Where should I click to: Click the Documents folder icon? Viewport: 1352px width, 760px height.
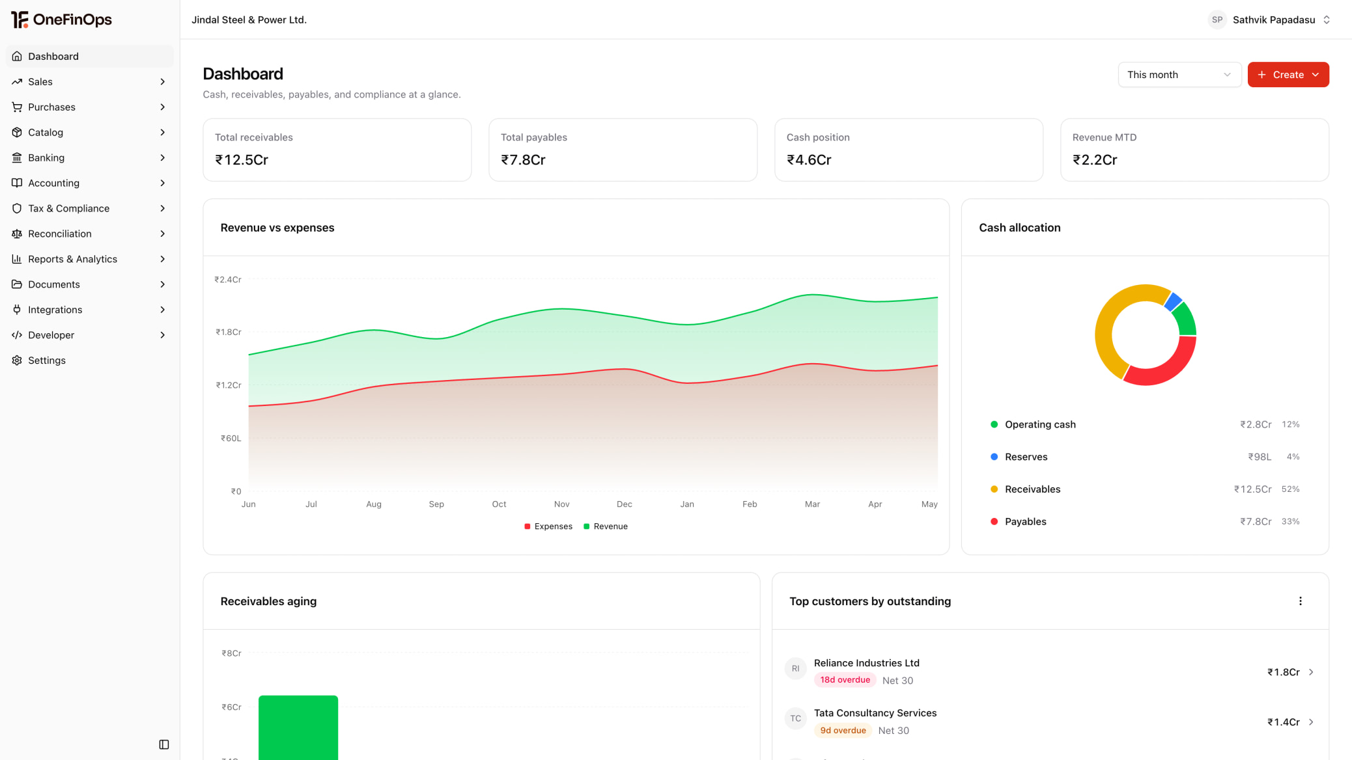tap(17, 285)
